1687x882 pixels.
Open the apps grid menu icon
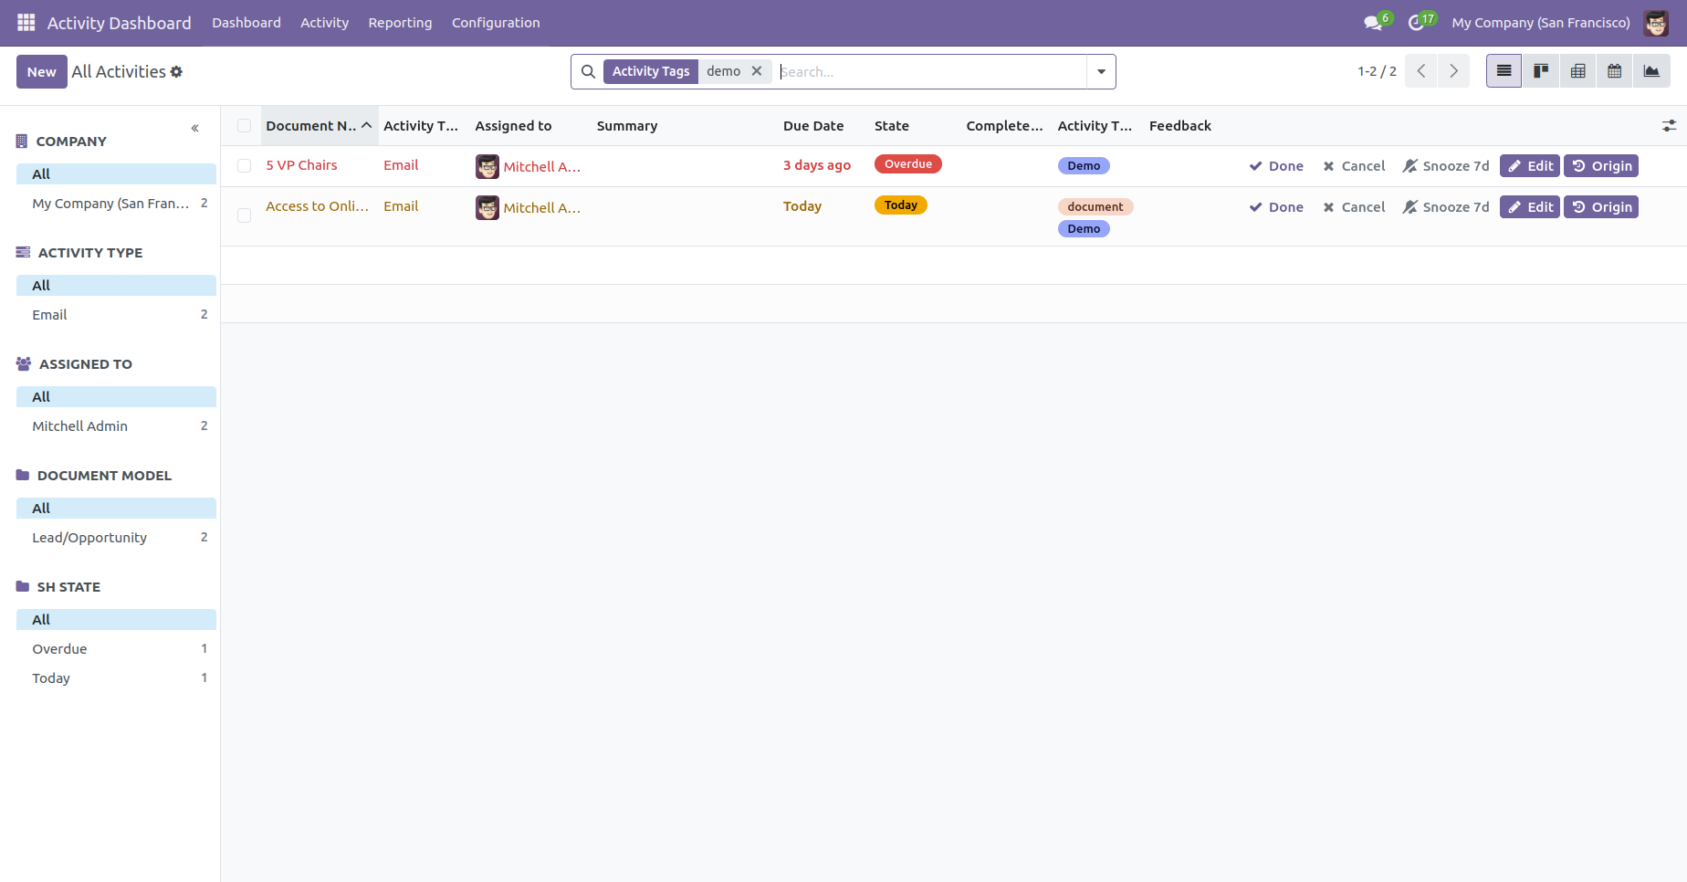(x=26, y=23)
